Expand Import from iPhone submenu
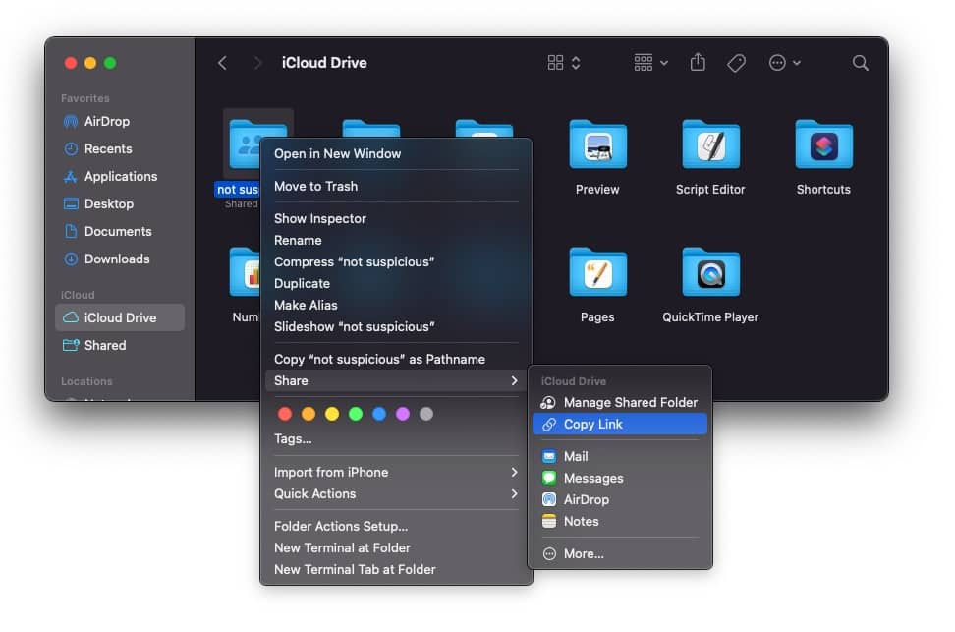The width and height of the screenshot is (955, 632). (396, 473)
